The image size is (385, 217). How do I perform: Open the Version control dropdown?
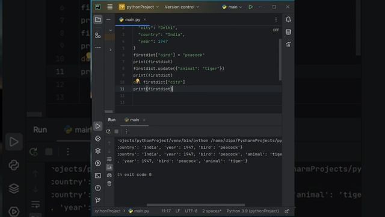coord(182,7)
